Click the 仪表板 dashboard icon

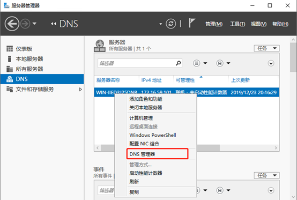10,49
